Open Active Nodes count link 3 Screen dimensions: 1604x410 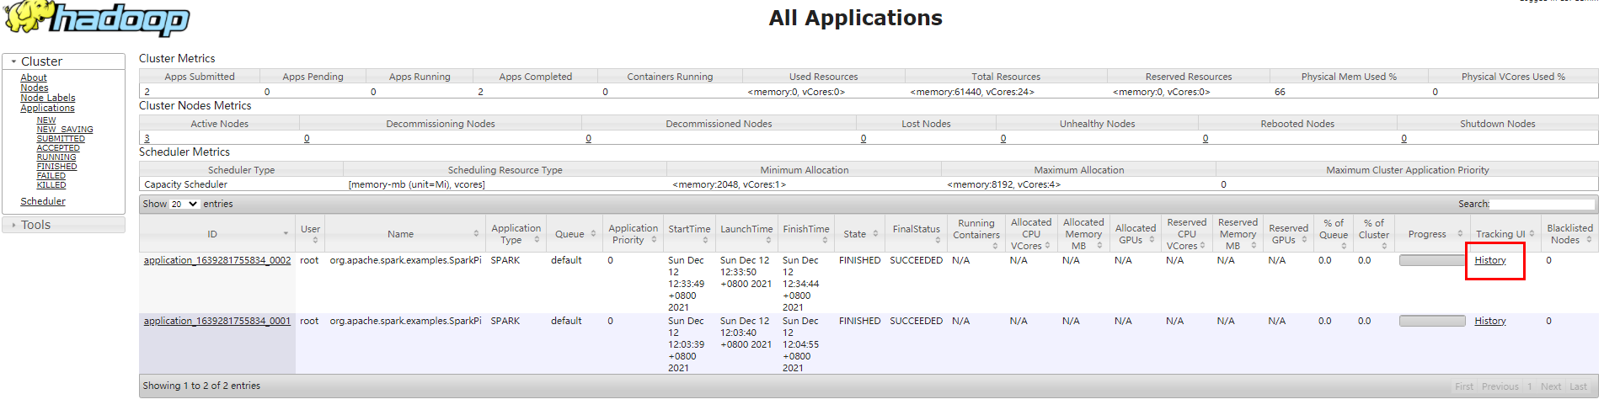point(147,138)
